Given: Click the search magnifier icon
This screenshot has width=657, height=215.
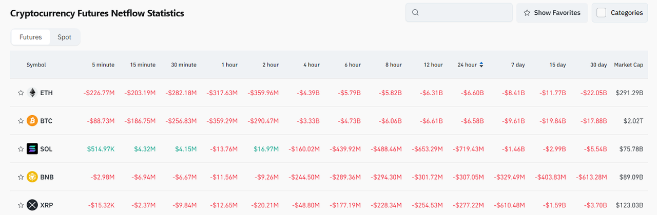Looking at the screenshot, I should click(x=416, y=13).
